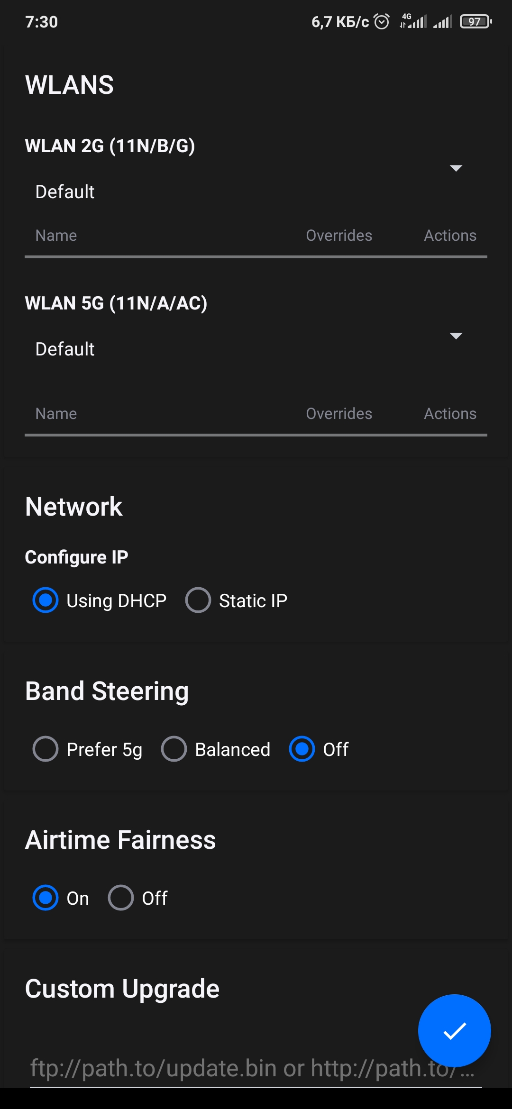
Task: Set band steering to Balanced
Action: point(174,749)
